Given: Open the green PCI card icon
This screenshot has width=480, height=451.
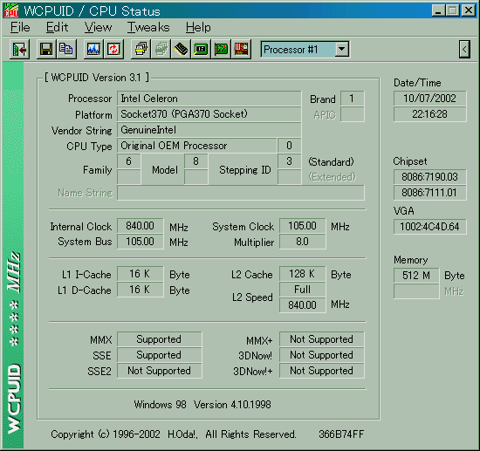Looking at the screenshot, I should pyautogui.click(x=221, y=49).
